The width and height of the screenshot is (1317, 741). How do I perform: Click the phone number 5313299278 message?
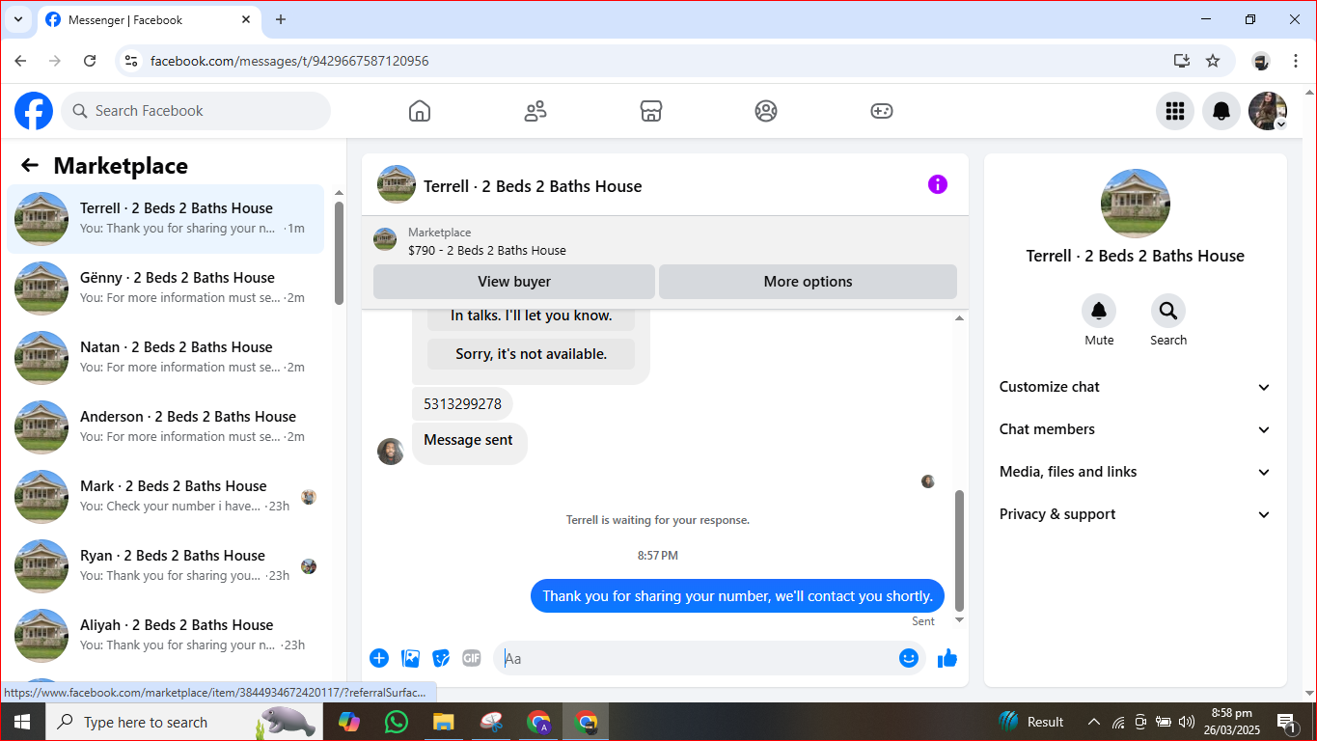pos(462,404)
